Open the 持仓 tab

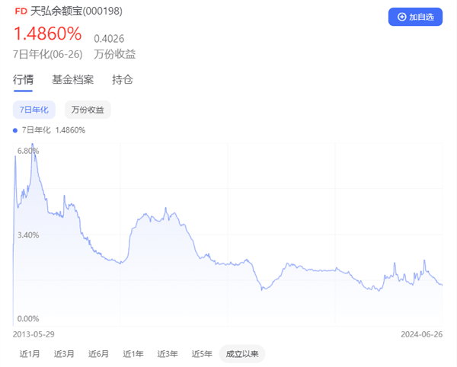[123, 79]
